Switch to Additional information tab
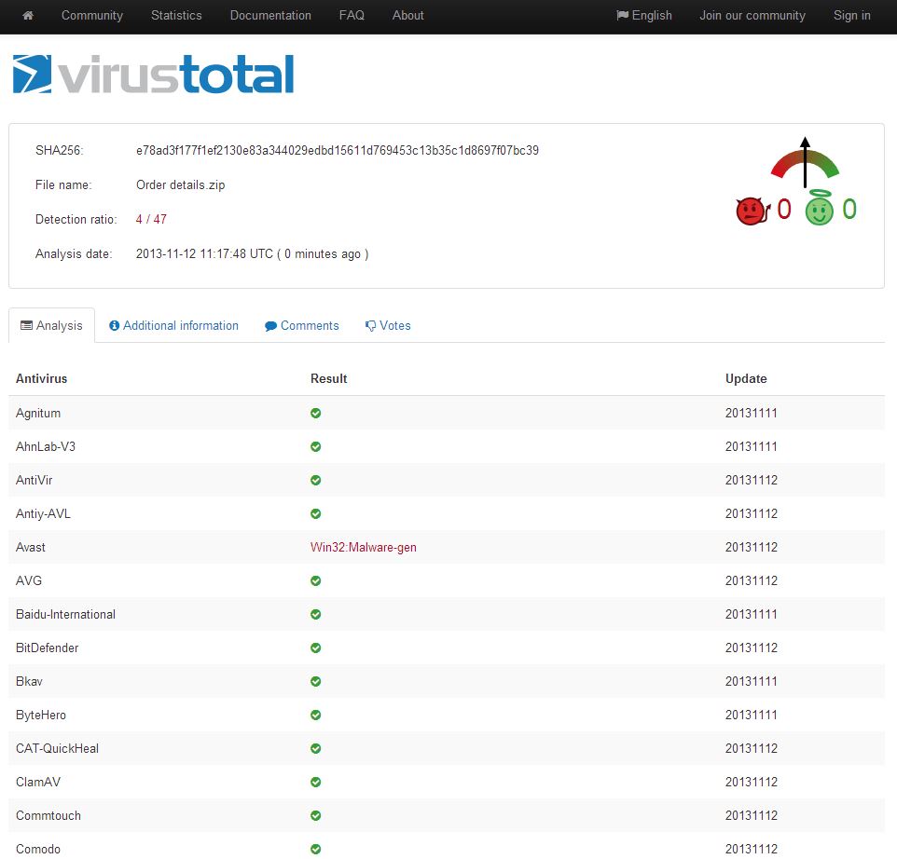 tap(174, 325)
